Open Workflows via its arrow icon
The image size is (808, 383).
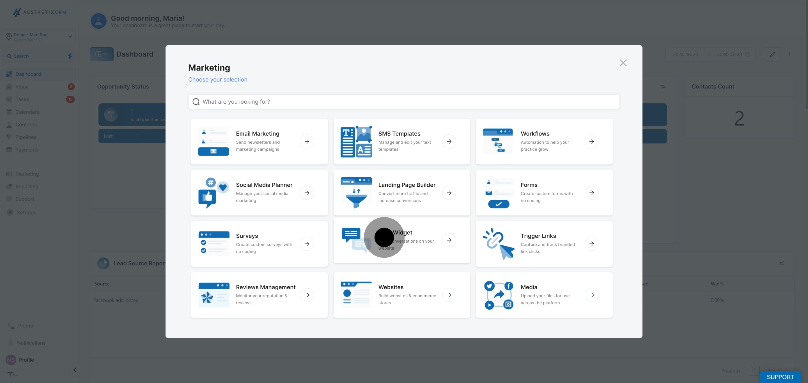591,141
